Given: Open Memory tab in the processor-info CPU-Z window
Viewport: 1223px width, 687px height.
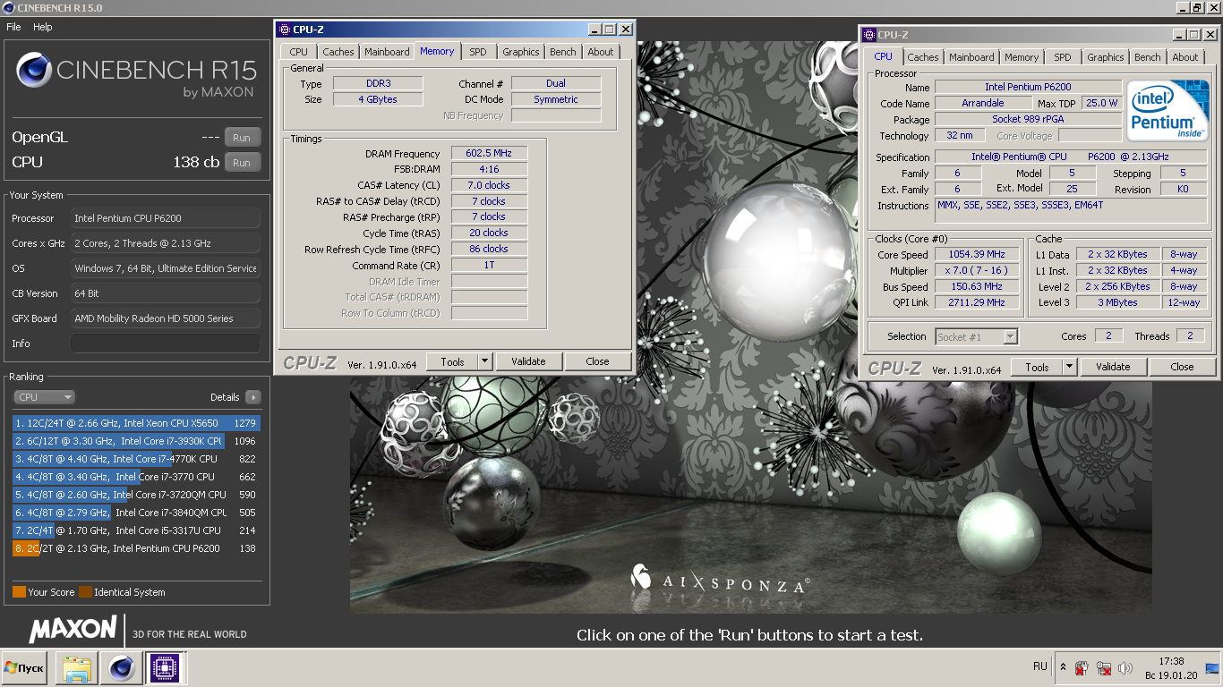Looking at the screenshot, I should click(1021, 57).
